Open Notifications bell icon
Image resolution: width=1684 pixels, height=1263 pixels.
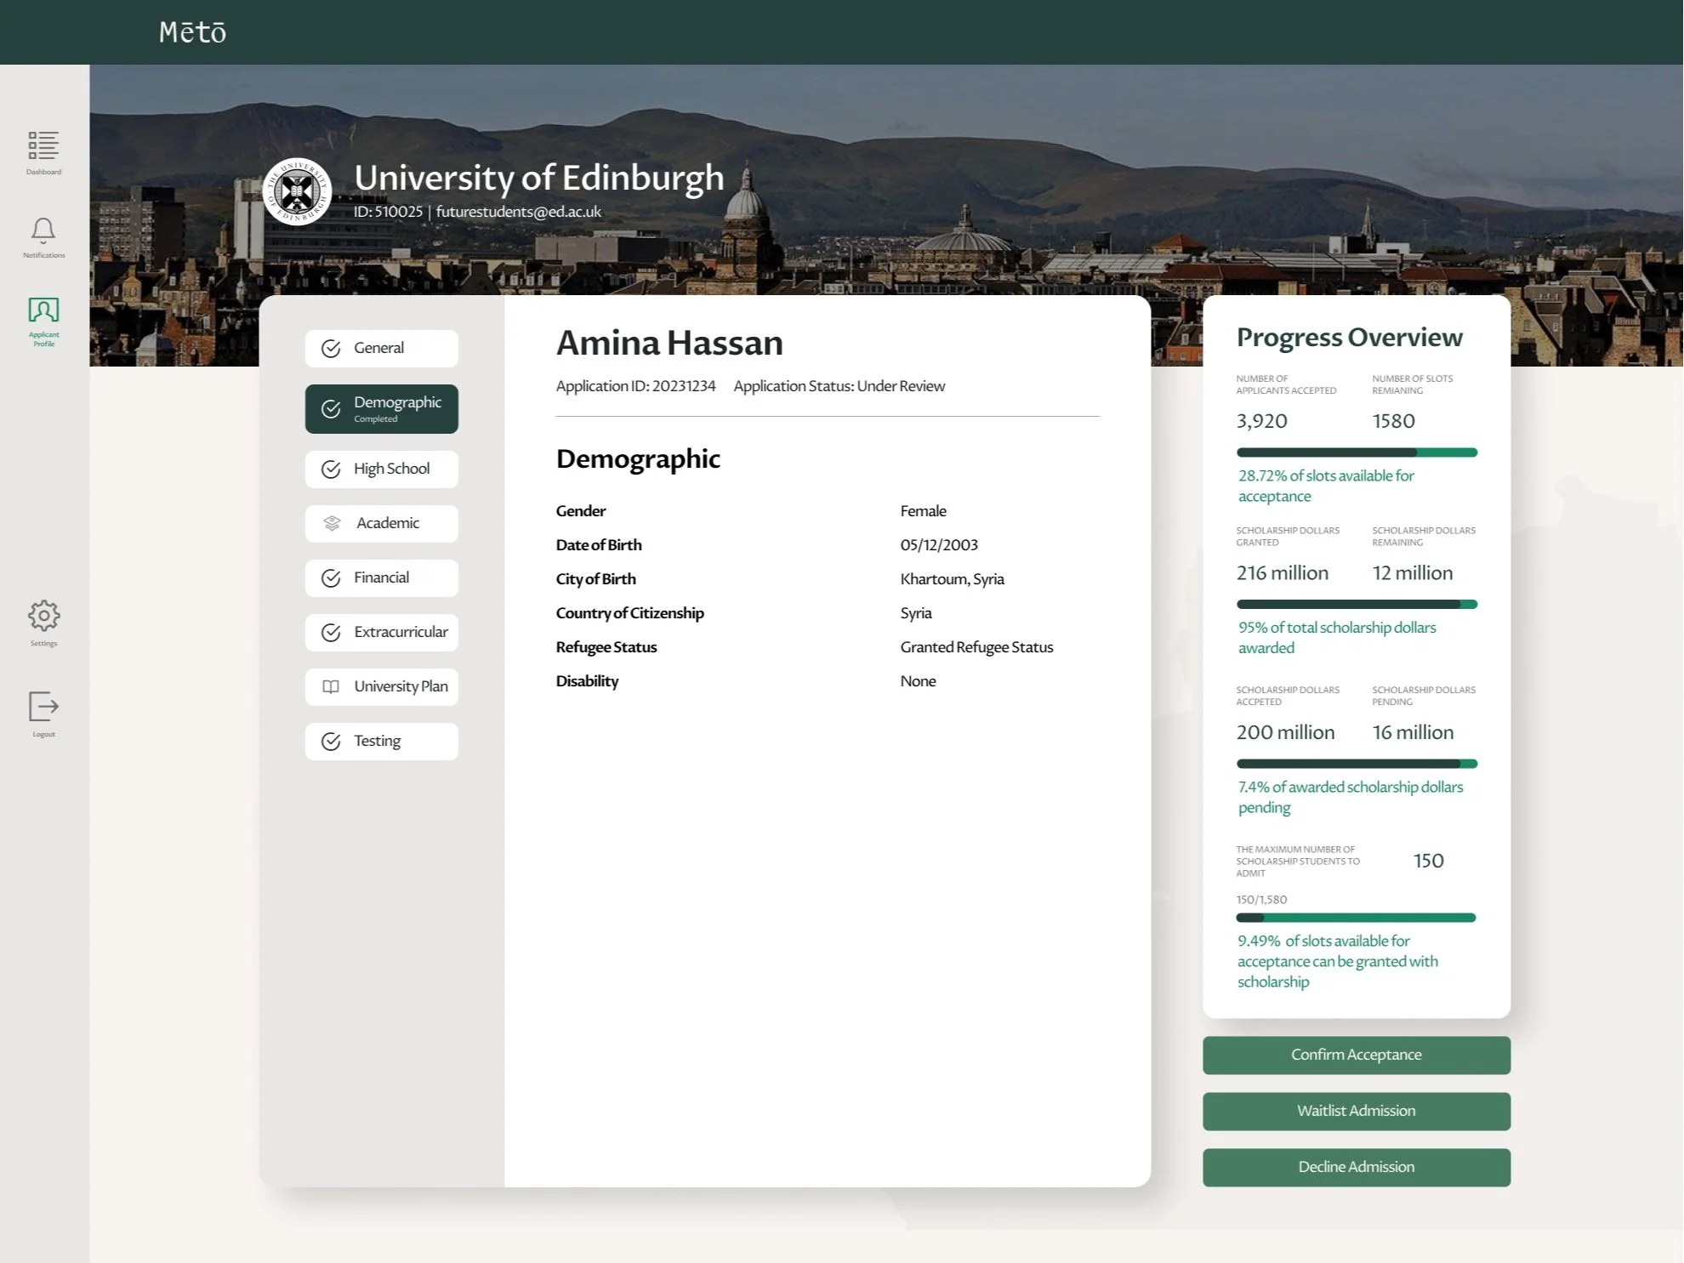(x=43, y=230)
